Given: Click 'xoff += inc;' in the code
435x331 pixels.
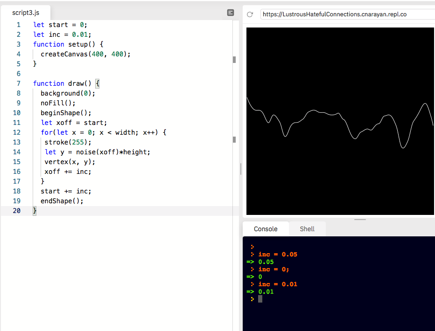Looking at the screenshot, I should [x=68, y=172].
